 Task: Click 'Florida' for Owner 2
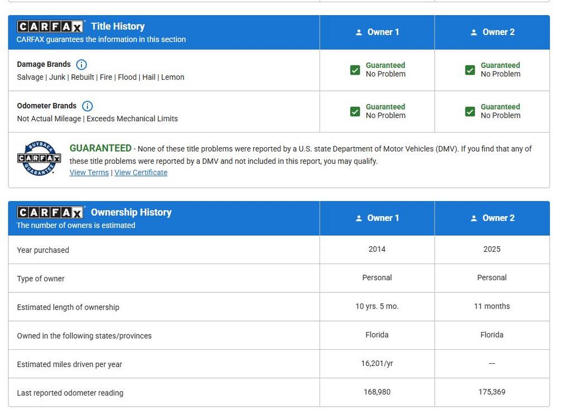(492, 335)
